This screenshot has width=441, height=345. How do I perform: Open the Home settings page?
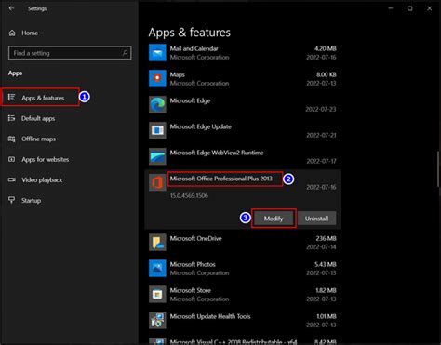point(30,33)
